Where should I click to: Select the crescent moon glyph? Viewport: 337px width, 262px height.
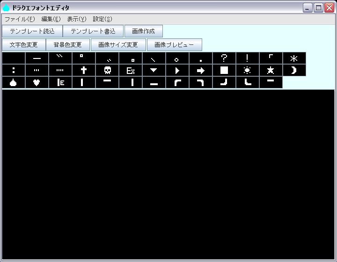(294, 70)
